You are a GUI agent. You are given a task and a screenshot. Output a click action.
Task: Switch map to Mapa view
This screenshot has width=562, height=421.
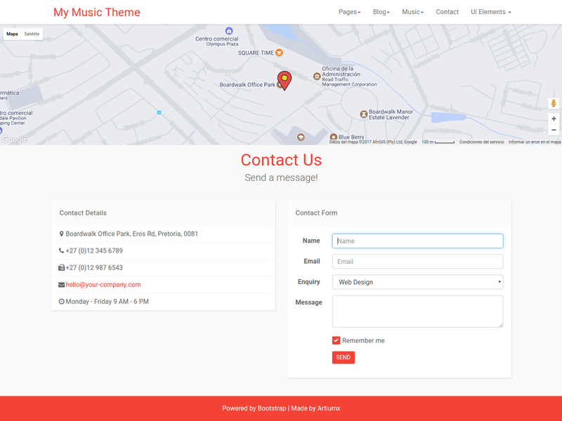point(12,34)
